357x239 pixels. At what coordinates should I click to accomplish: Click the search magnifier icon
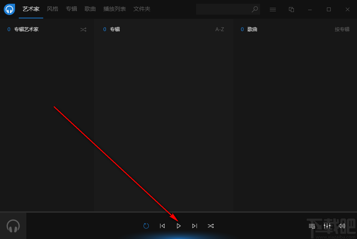255,9
